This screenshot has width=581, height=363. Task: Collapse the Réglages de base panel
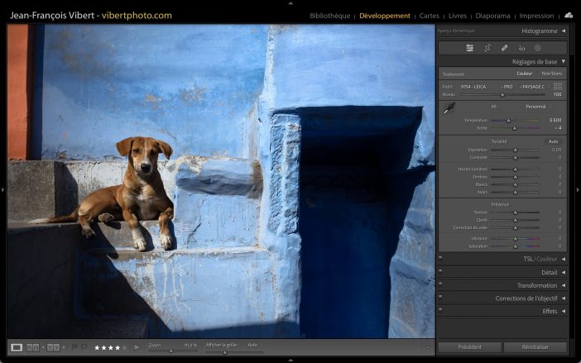pyautogui.click(x=563, y=61)
